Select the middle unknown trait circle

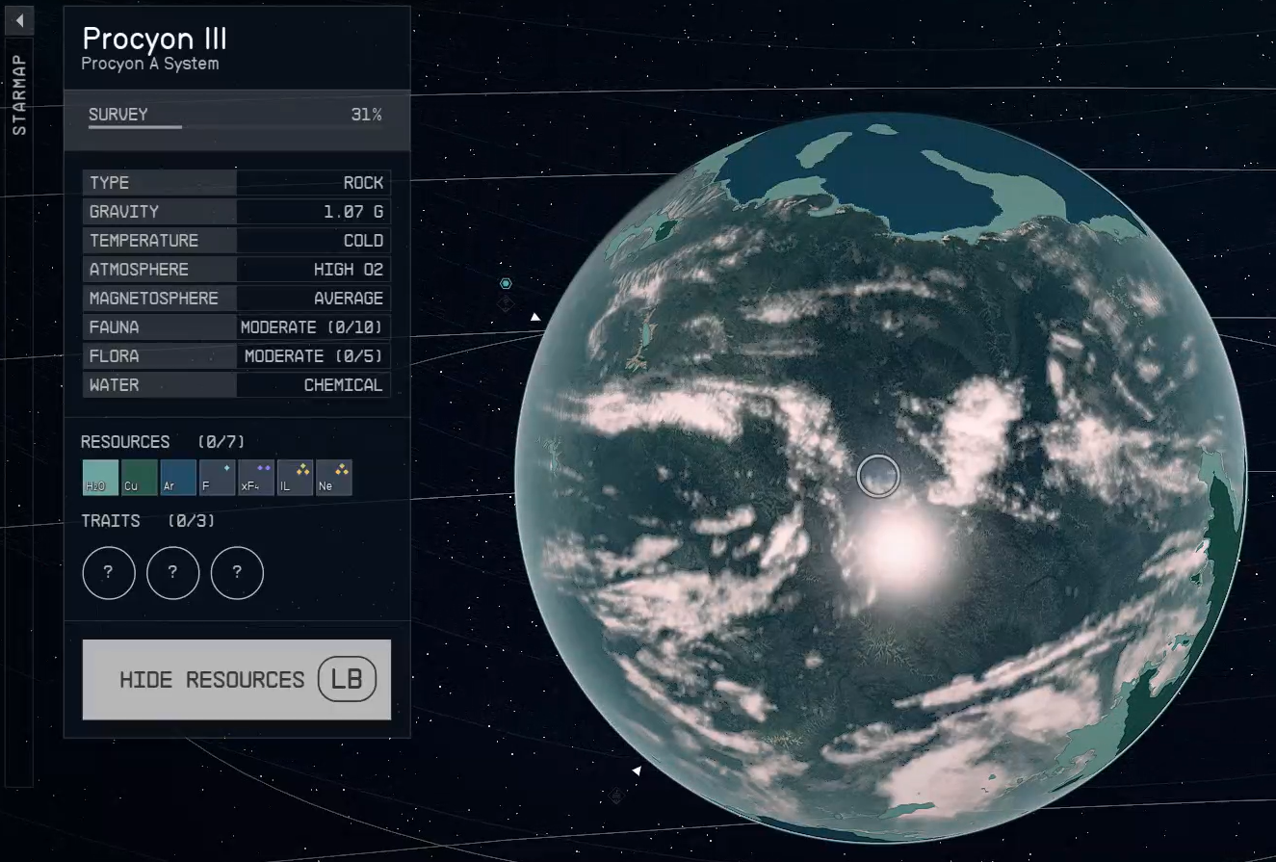tap(172, 572)
